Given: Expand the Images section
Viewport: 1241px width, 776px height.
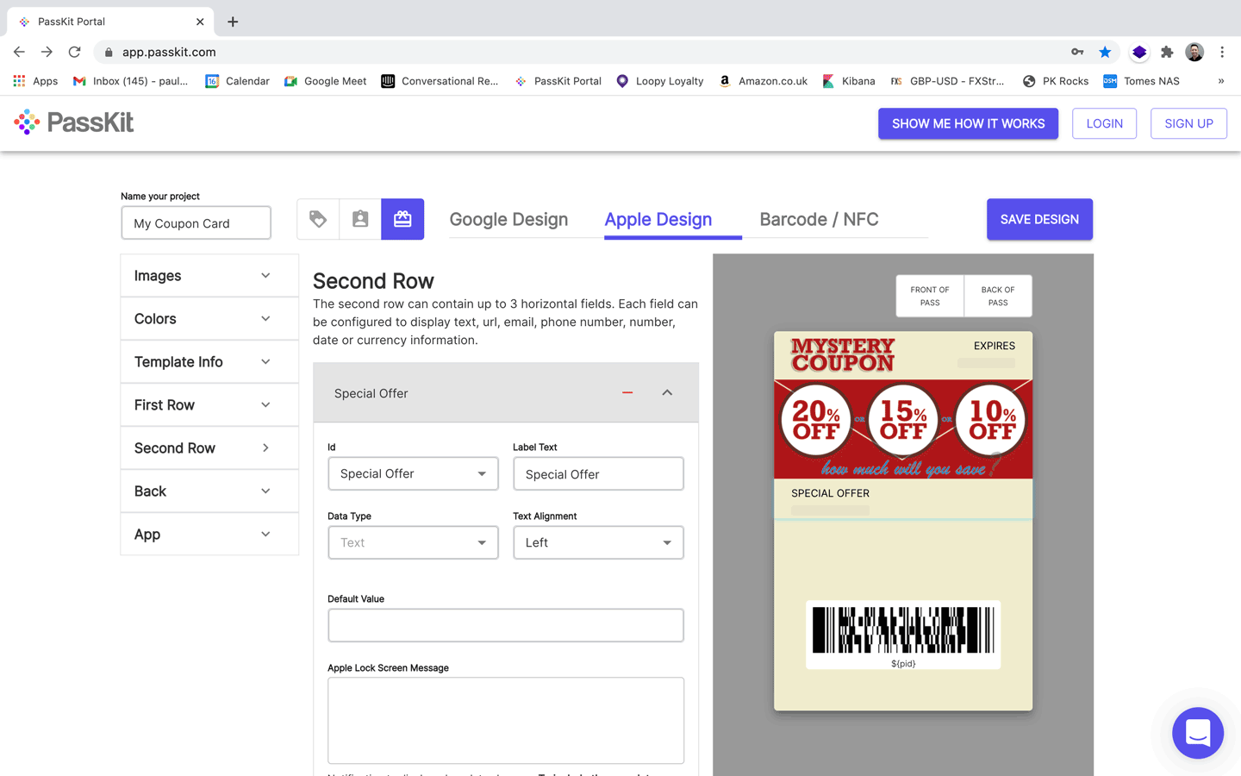Looking at the screenshot, I should [x=209, y=276].
